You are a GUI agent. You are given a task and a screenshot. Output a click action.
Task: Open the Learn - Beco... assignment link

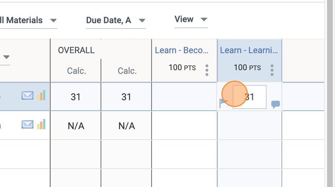coord(182,50)
